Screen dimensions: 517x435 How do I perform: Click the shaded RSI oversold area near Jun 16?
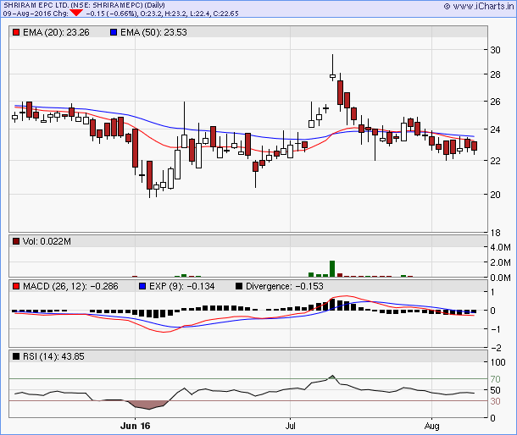149,405
